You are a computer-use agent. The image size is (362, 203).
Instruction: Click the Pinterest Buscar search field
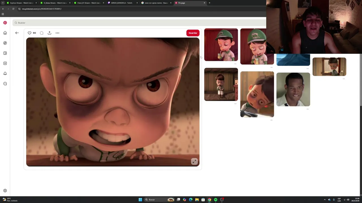click(139, 23)
